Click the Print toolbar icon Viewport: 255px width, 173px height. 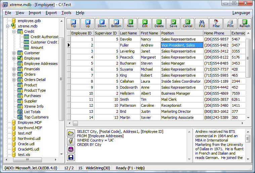point(230,23)
